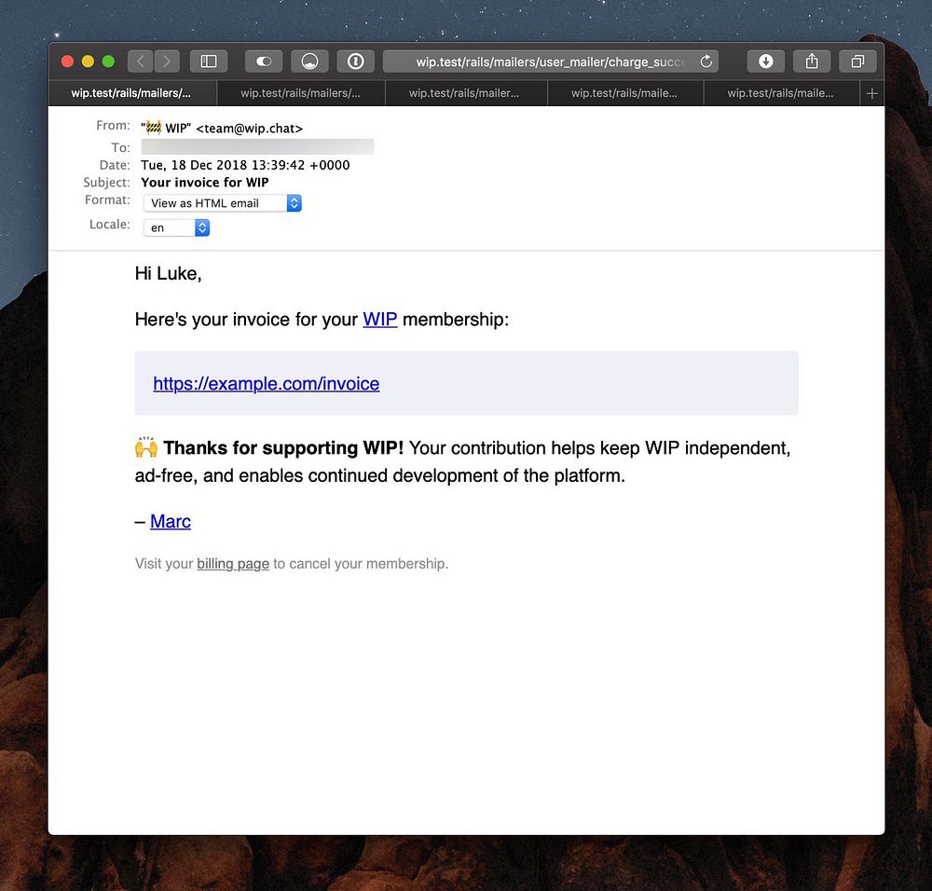
Task: Go back with the Safari back arrow
Action: coord(141,62)
